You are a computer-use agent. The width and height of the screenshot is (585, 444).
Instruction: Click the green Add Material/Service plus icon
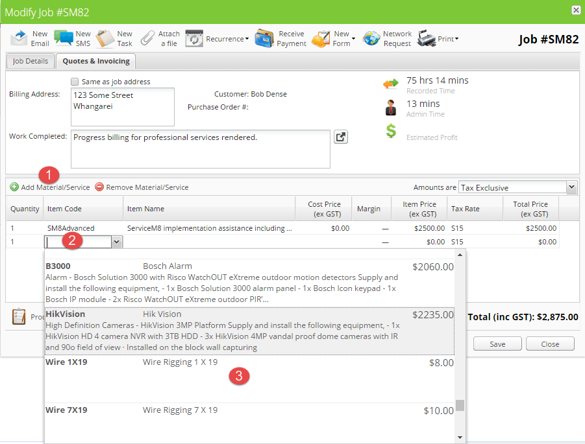[x=14, y=187]
